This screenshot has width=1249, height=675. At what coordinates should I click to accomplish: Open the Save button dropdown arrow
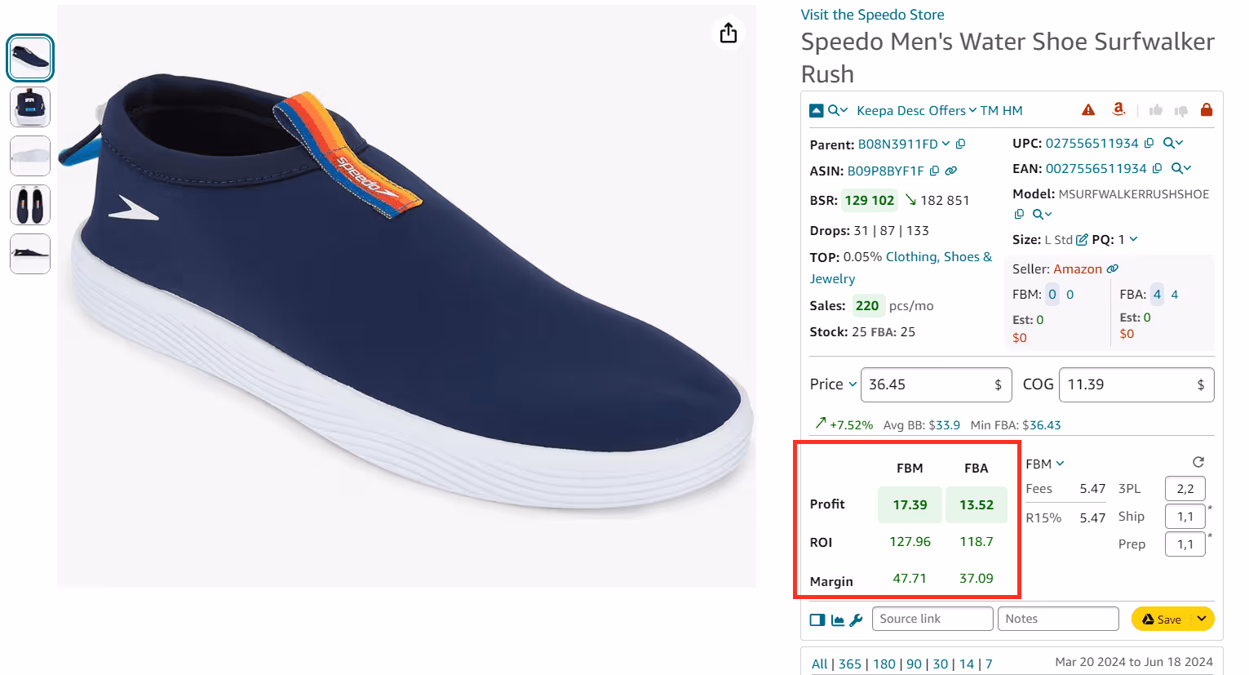(1202, 619)
